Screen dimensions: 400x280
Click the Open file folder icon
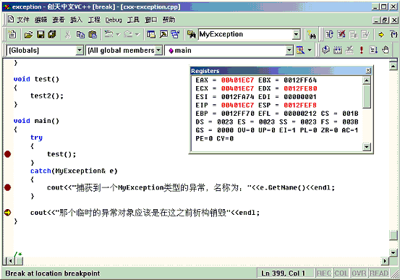point(29,35)
